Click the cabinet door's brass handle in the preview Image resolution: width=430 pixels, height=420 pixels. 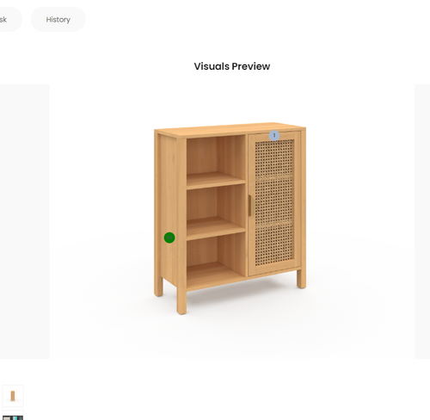[x=249, y=206]
